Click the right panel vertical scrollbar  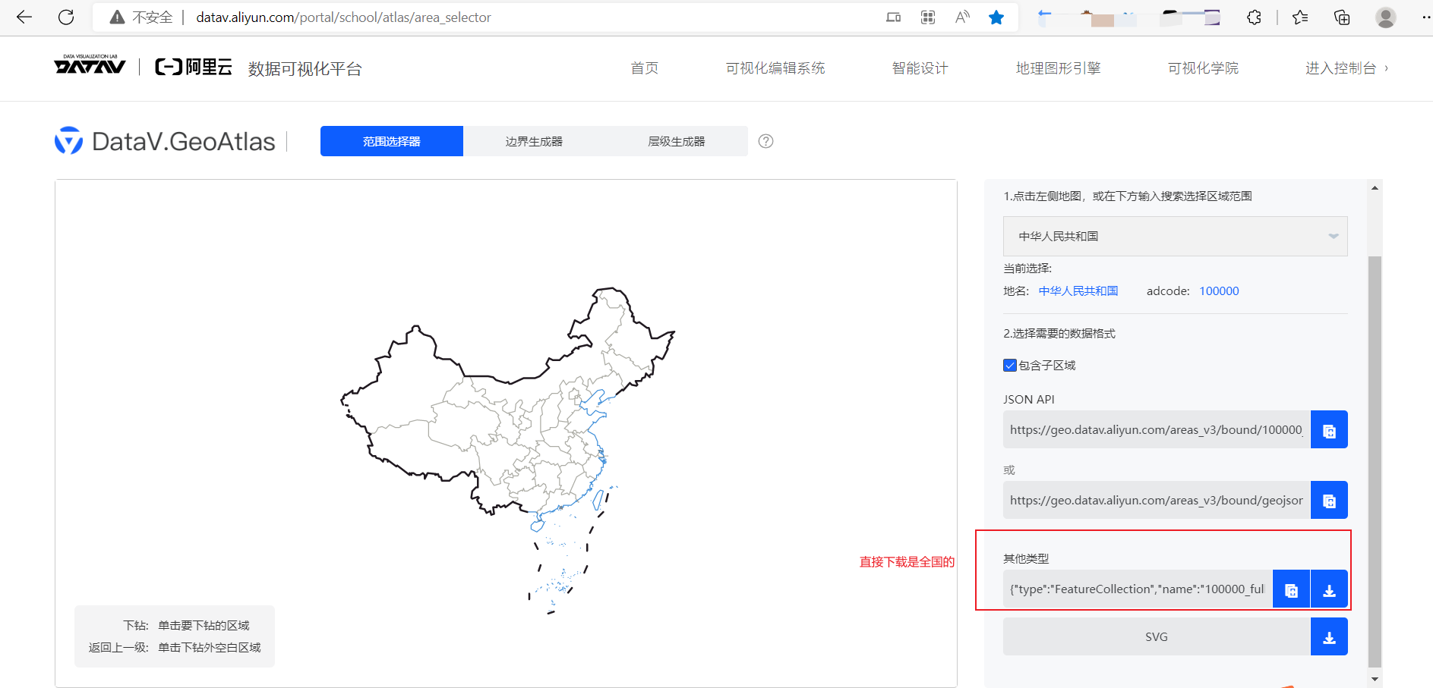tap(1375, 455)
